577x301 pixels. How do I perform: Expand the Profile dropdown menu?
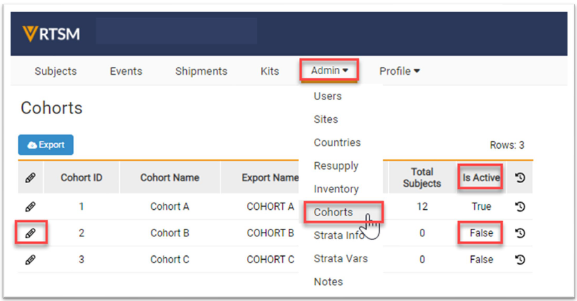point(399,71)
